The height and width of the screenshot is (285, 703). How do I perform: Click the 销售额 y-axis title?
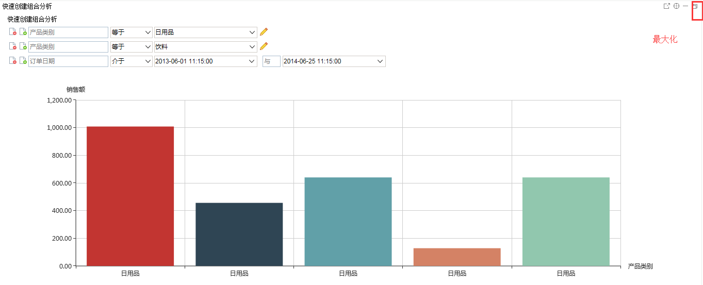(x=76, y=89)
